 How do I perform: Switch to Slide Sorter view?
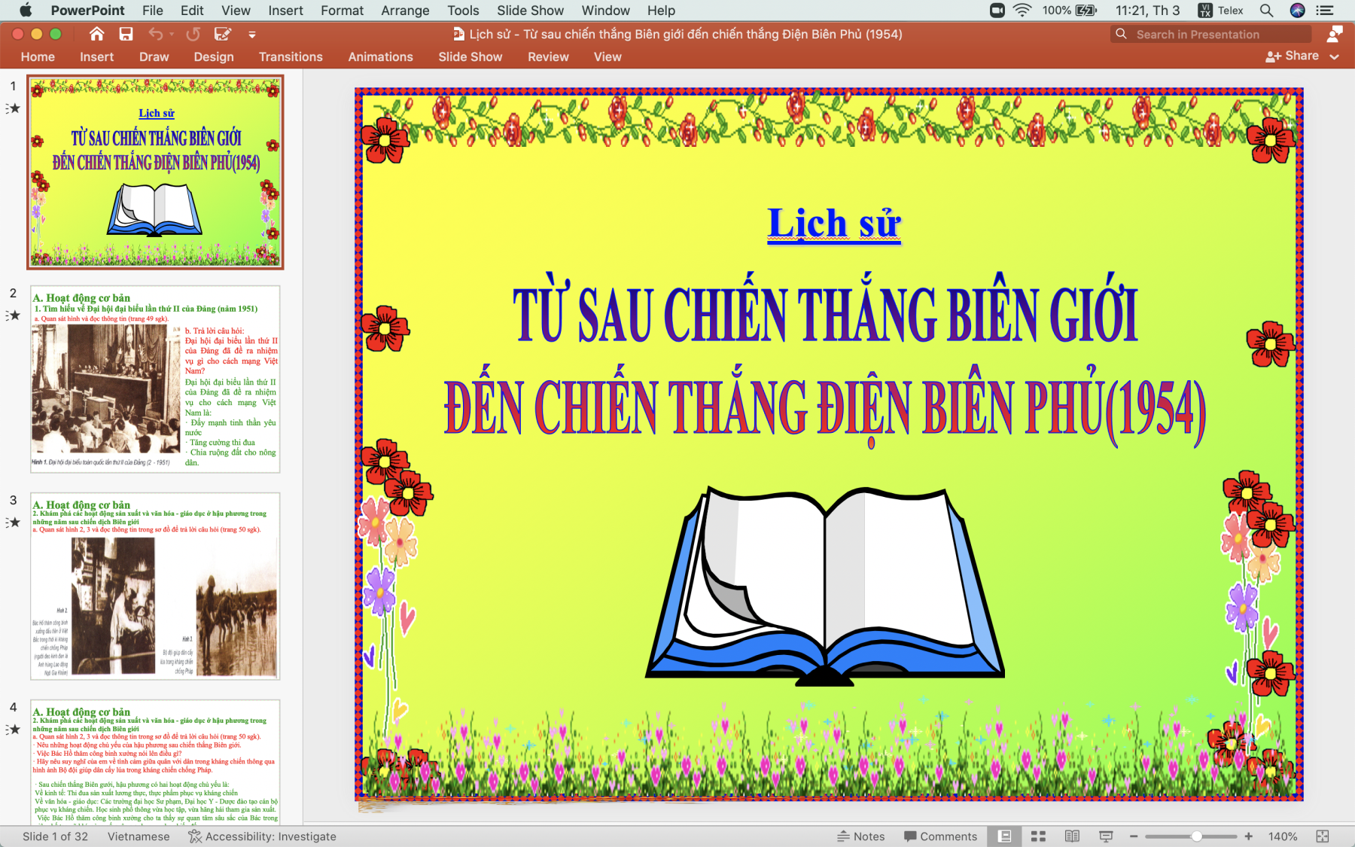coord(1038,836)
